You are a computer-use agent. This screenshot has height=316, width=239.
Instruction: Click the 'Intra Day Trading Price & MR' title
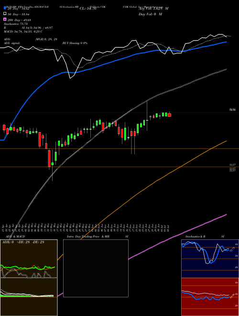click(88, 237)
